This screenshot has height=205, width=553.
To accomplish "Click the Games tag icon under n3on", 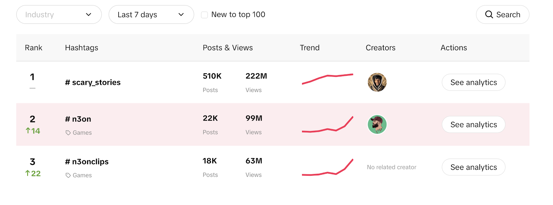I will point(68,133).
